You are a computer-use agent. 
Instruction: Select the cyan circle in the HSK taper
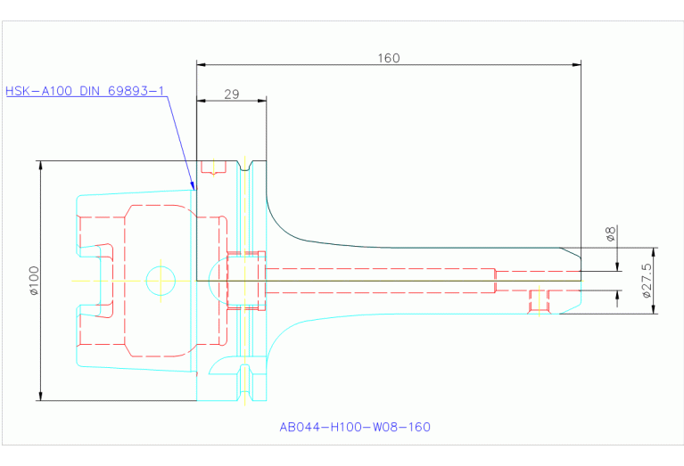click(x=161, y=280)
